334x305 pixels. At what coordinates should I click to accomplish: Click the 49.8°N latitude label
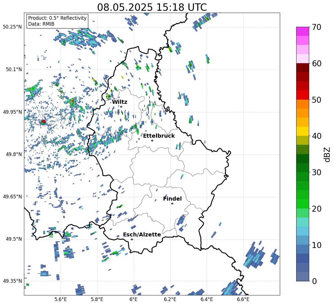[14, 154]
